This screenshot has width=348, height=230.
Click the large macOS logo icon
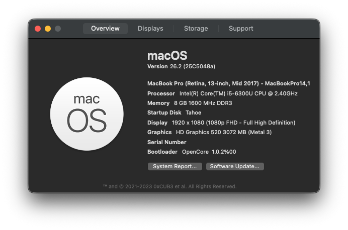(87, 114)
